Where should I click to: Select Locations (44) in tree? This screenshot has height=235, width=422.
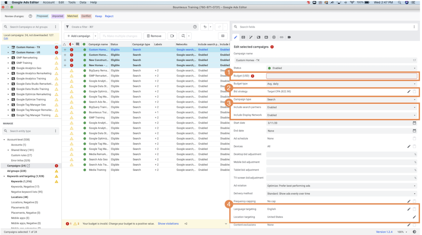[19, 197]
